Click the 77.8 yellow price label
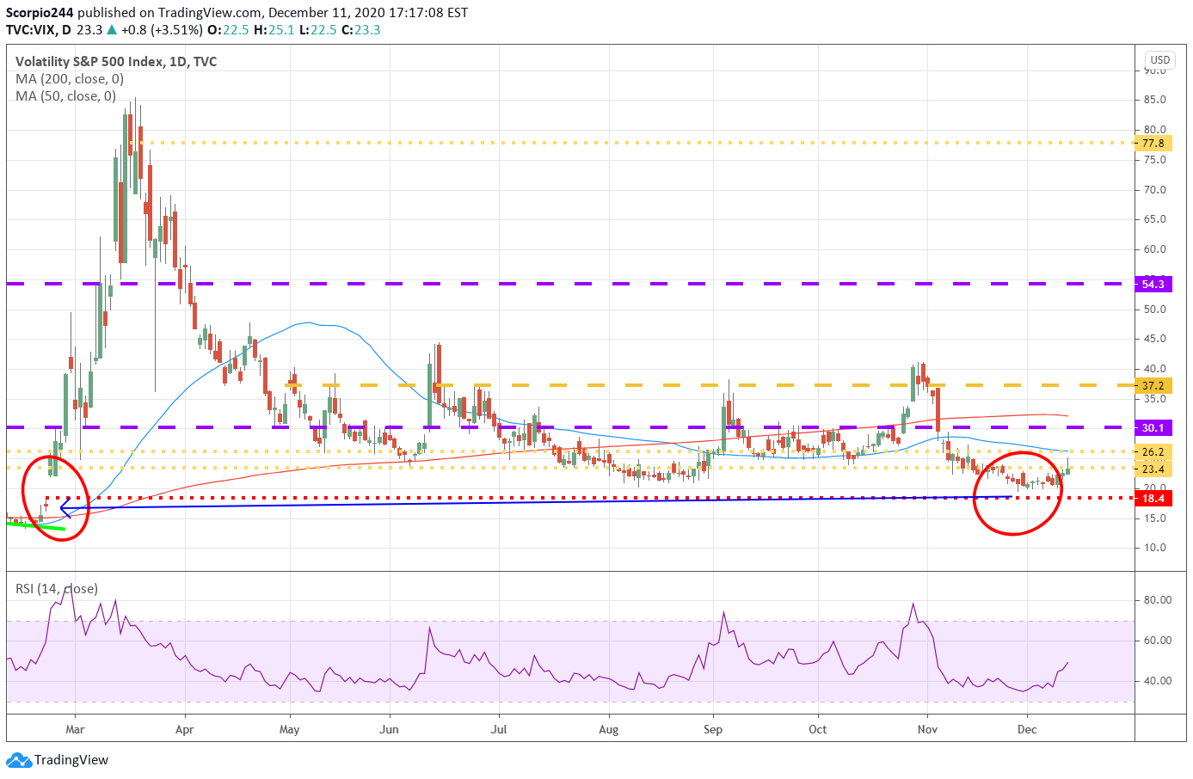Viewport: 1193px width, 779px height. [x=1153, y=144]
